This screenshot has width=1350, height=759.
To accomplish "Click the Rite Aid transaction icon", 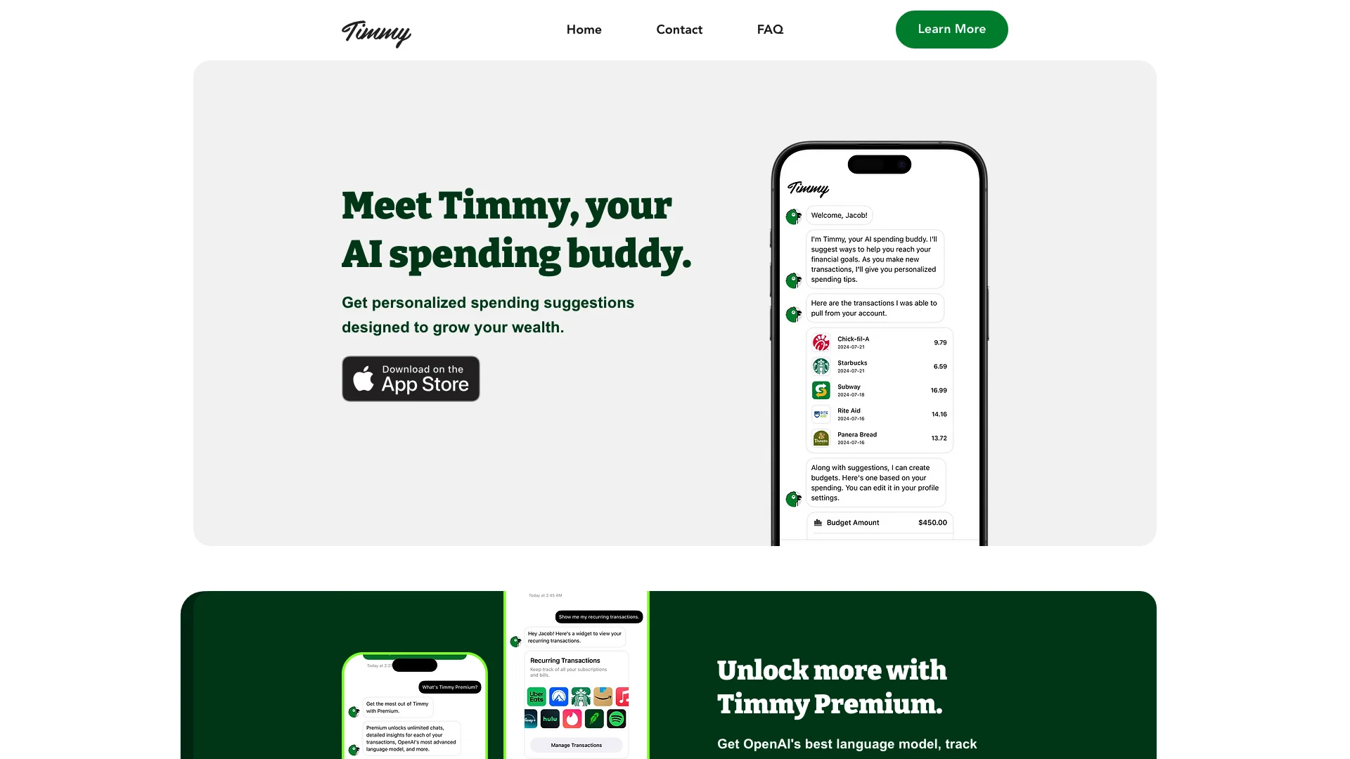I will pos(820,414).
